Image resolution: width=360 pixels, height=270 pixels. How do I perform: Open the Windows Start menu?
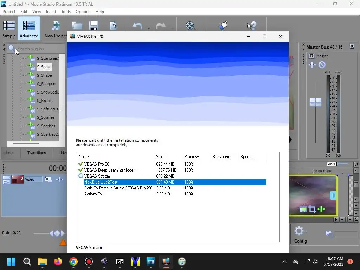[x=11, y=262]
